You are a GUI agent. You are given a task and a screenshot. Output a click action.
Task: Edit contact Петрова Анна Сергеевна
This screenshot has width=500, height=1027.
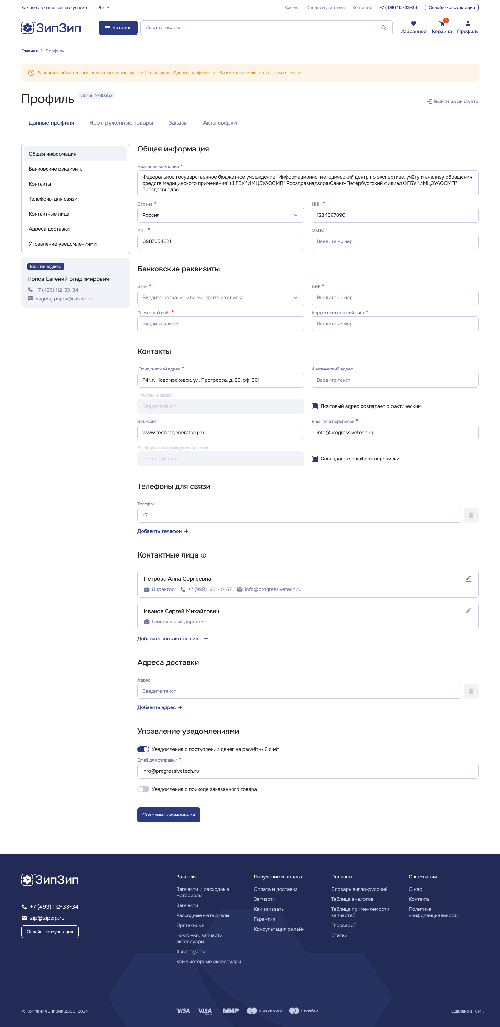point(468,579)
